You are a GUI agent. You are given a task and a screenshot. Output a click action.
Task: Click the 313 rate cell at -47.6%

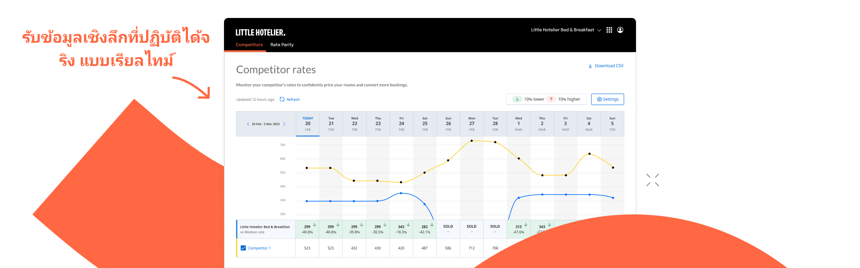(x=518, y=229)
